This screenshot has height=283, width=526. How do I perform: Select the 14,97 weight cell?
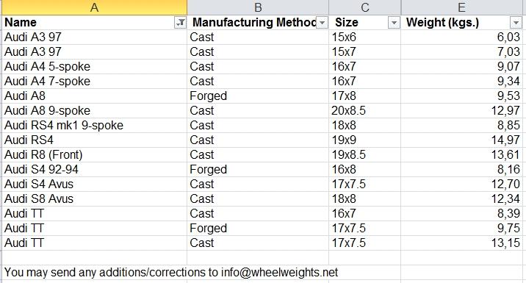tap(461, 140)
